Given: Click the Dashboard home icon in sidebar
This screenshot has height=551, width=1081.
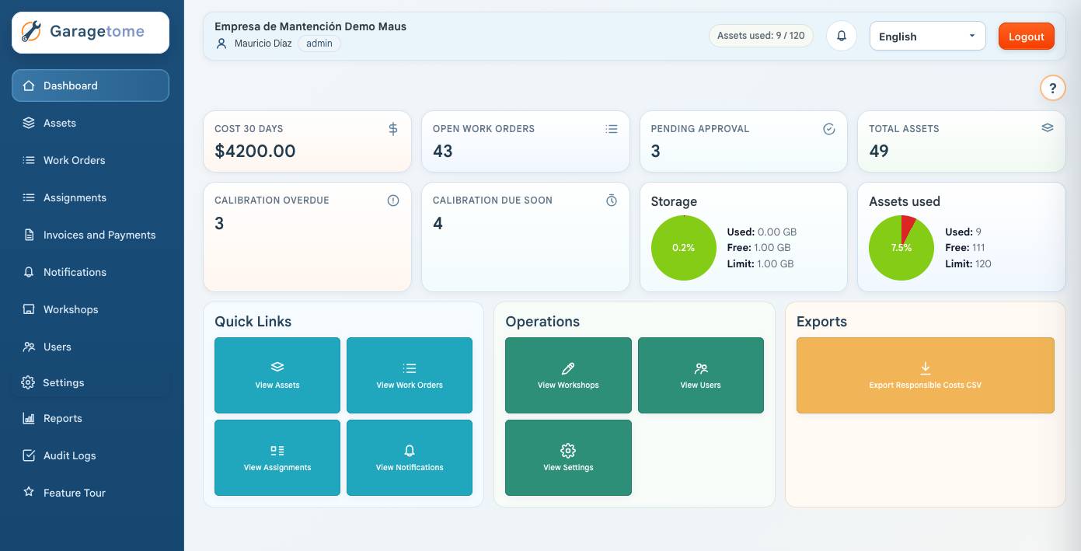Looking at the screenshot, I should tap(29, 85).
